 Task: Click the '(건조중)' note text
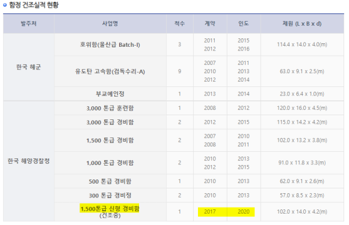point(110,215)
